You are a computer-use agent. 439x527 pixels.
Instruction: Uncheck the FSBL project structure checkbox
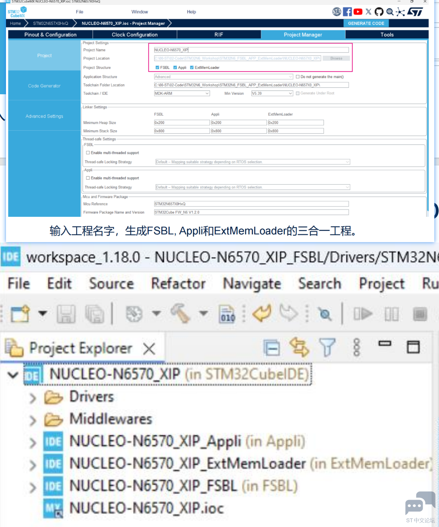[x=157, y=68]
